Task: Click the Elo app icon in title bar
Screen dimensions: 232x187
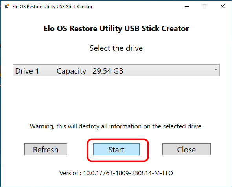Action: click(x=7, y=7)
